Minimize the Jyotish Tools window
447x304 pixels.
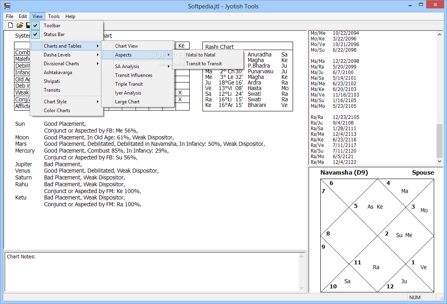pos(410,5)
